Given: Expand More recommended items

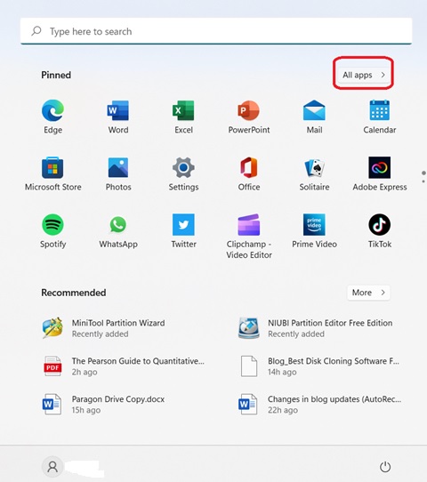Looking at the screenshot, I should point(368,293).
